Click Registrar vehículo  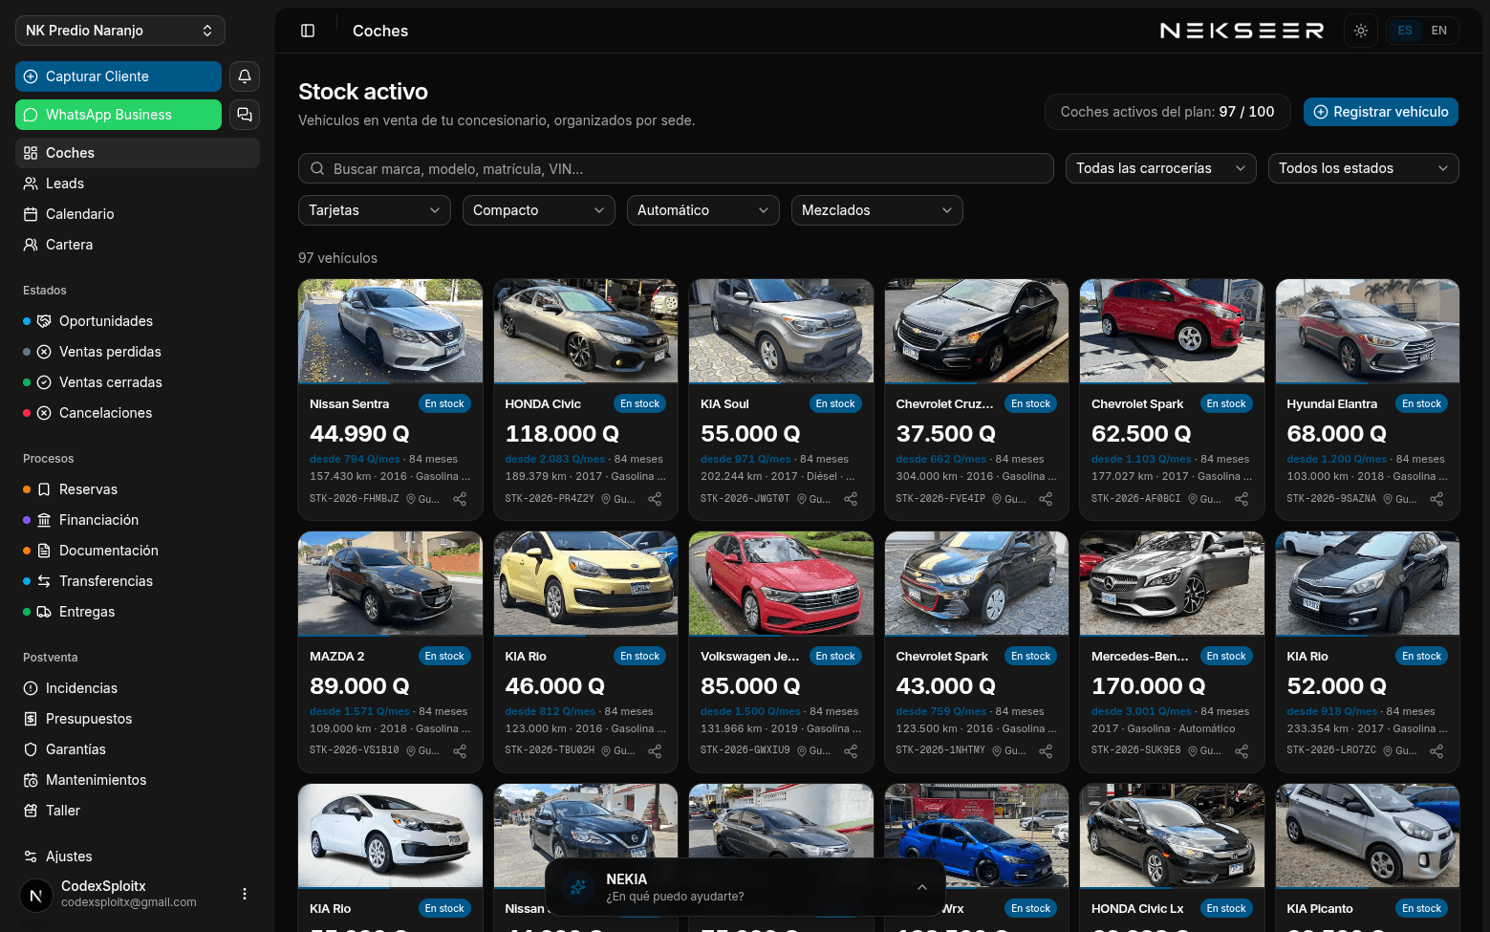pyautogui.click(x=1381, y=112)
